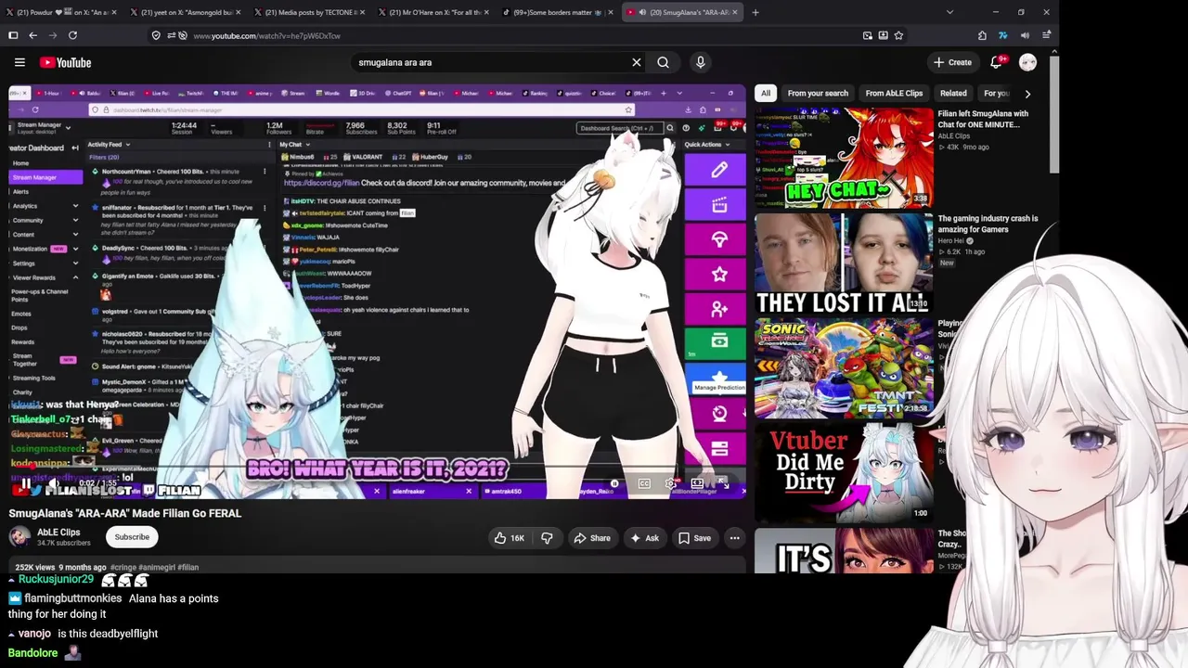Save the video to a playlist
1188x668 pixels.
pyautogui.click(x=694, y=538)
